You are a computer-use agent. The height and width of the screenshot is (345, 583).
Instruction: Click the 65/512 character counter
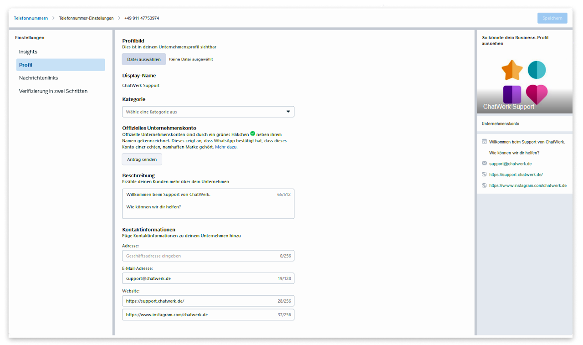[284, 195]
